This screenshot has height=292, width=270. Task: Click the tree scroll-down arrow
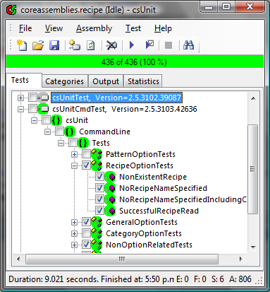[x=253, y=247]
